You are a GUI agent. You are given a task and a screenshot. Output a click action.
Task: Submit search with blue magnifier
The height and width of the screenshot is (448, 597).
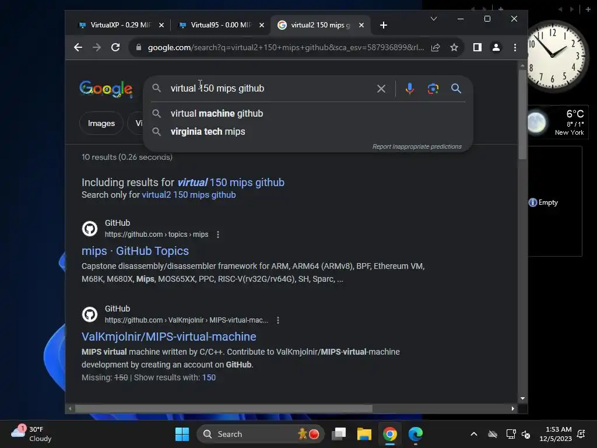pyautogui.click(x=456, y=89)
